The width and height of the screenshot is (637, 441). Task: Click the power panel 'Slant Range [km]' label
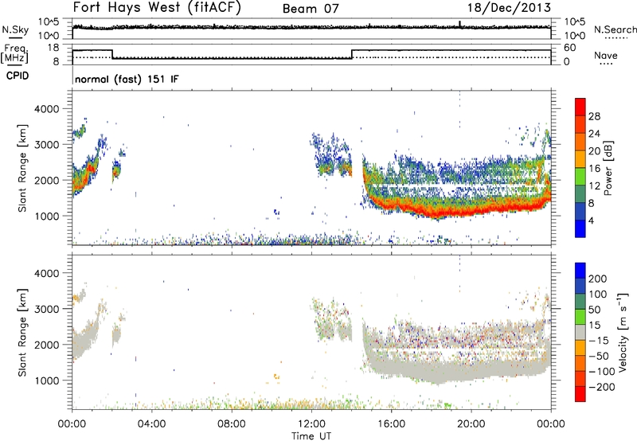[22, 168]
